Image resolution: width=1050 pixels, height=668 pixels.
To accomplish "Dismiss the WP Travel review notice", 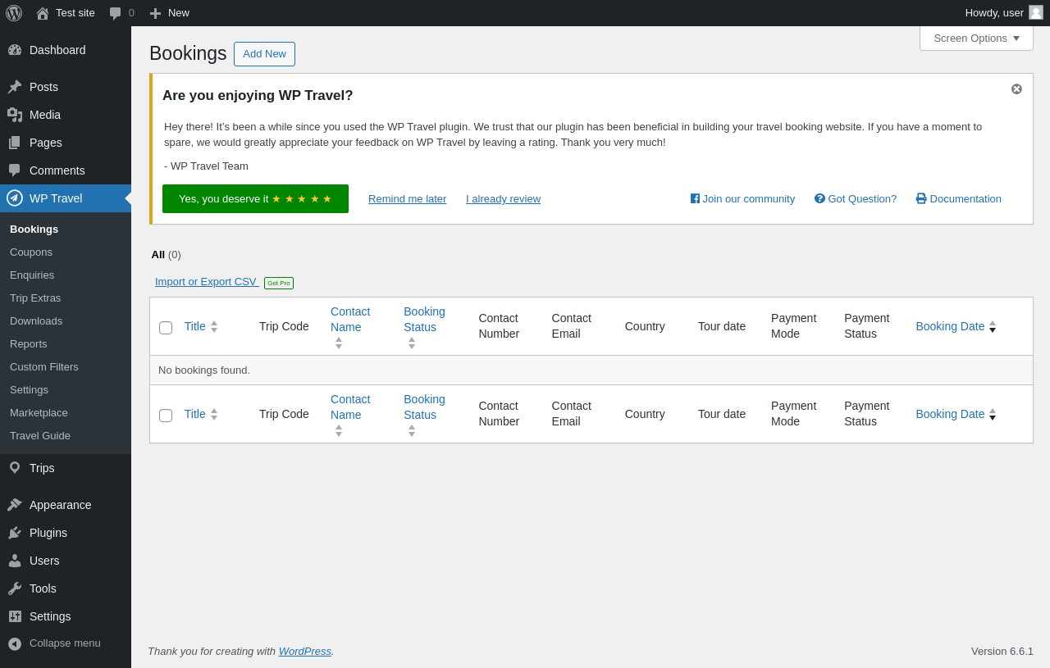I will [x=1016, y=89].
